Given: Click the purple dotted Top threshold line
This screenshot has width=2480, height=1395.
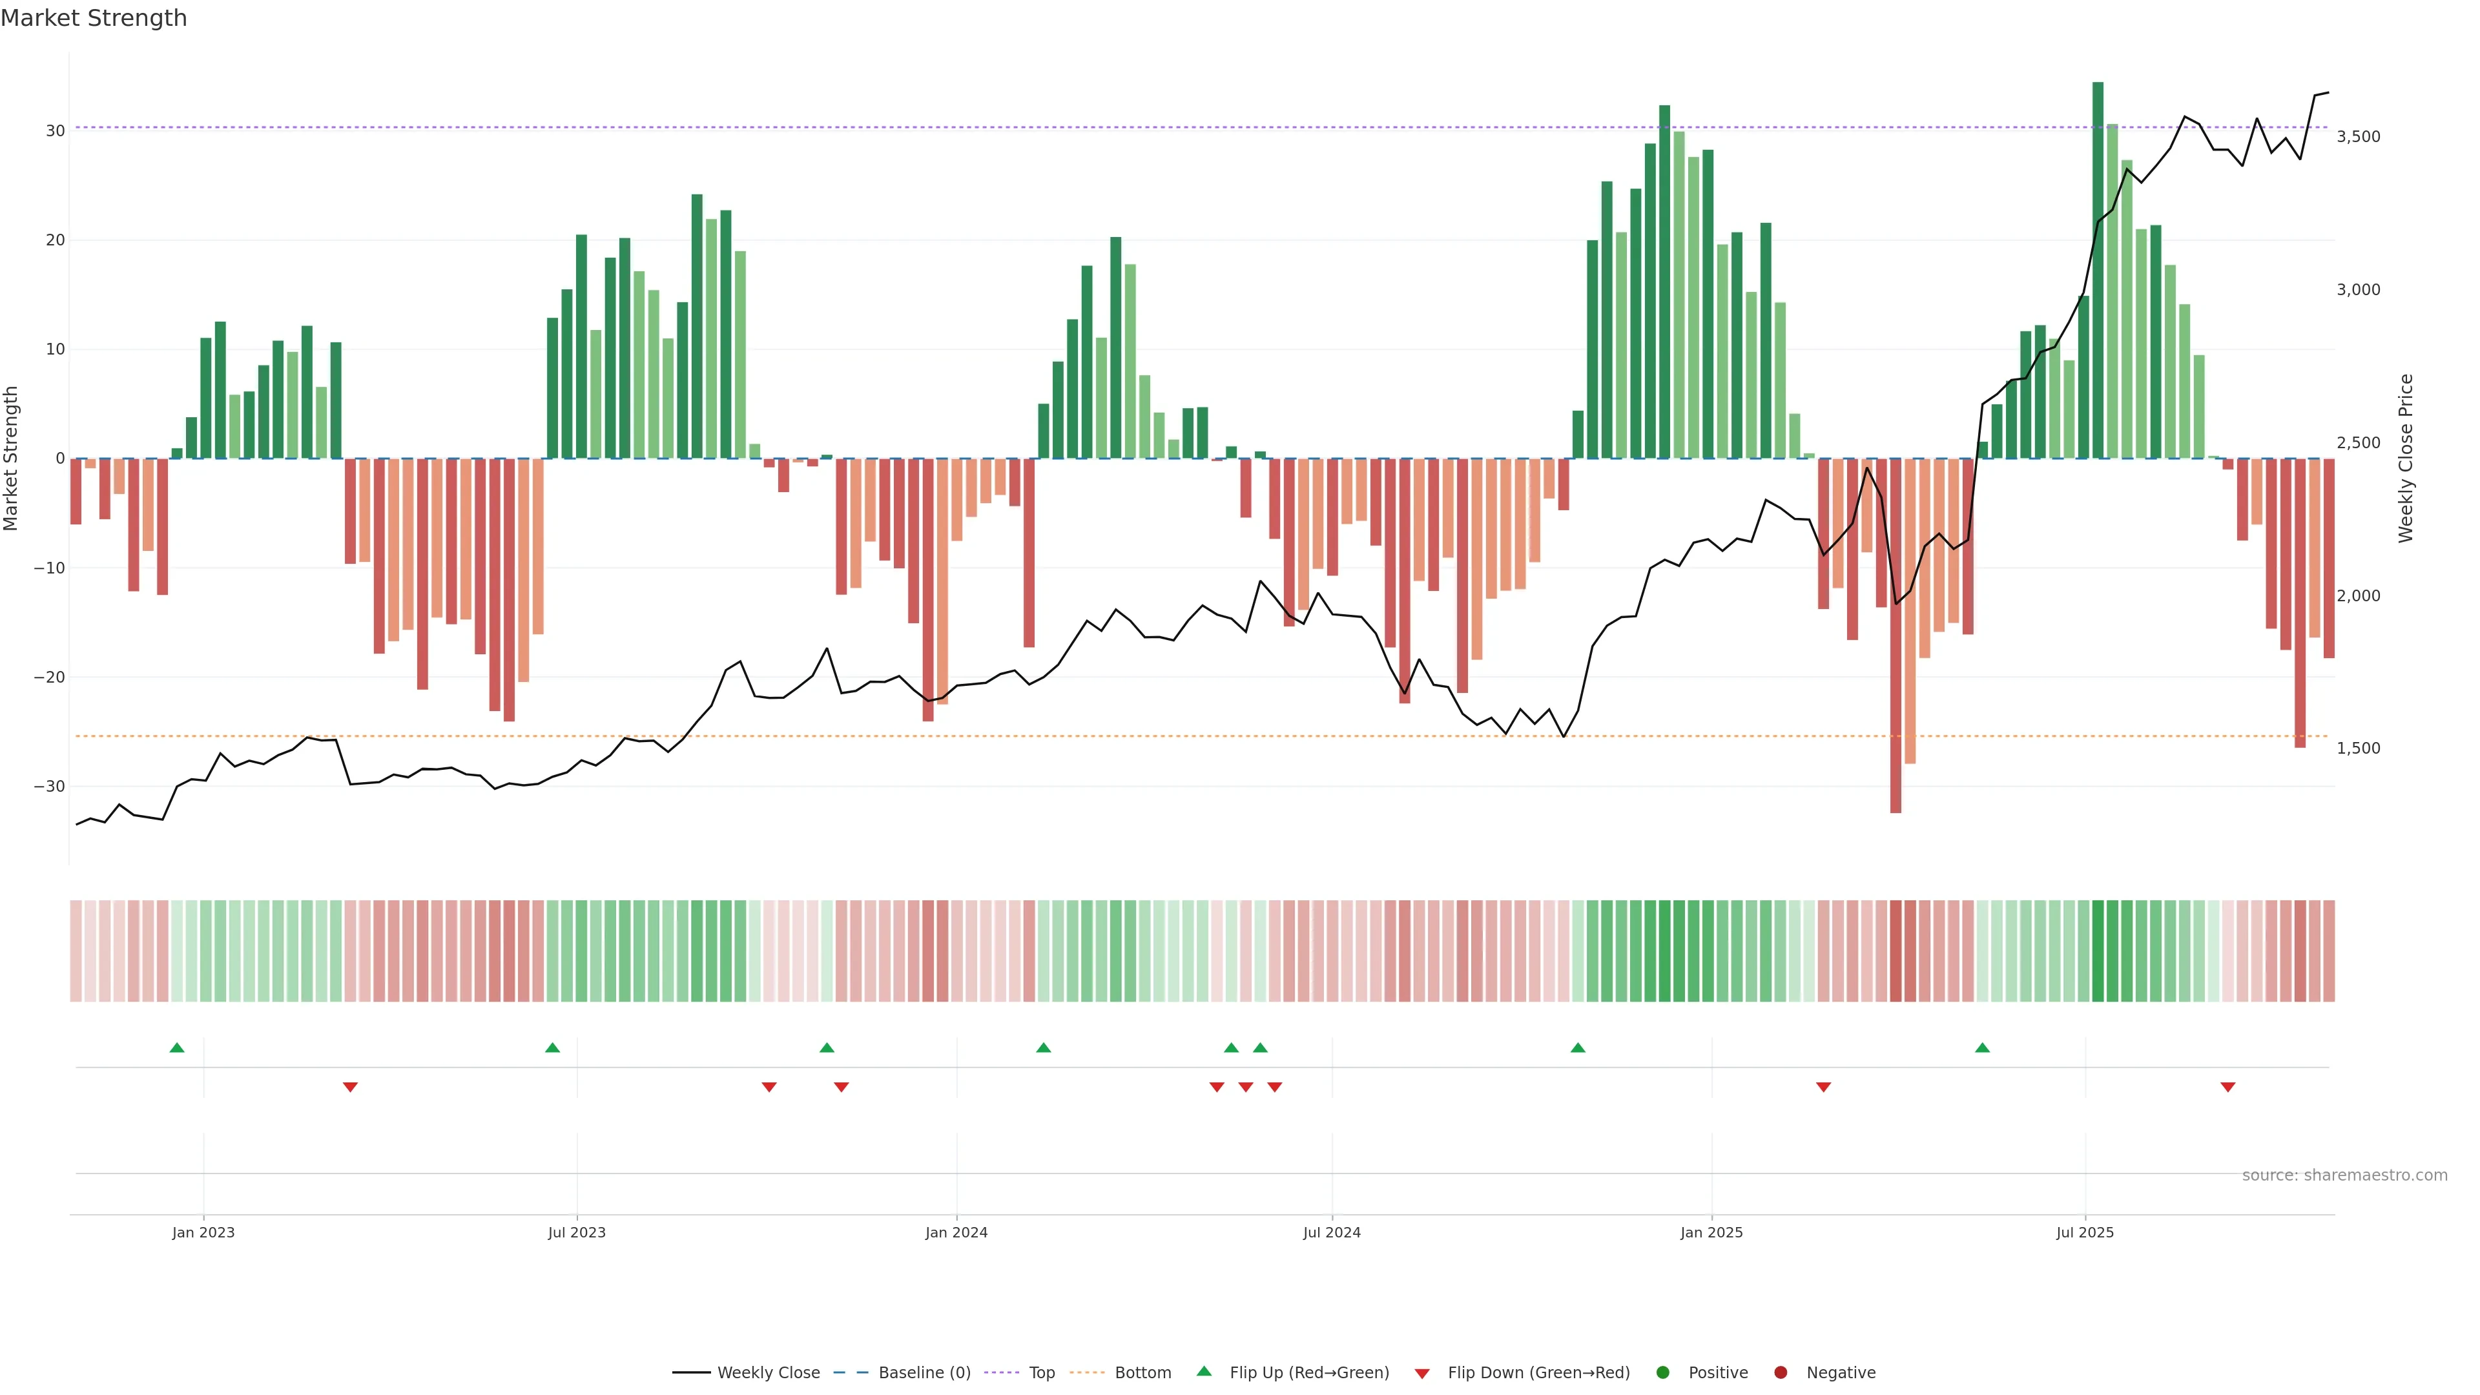Looking at the screenshot, I should tap(963, 127).
